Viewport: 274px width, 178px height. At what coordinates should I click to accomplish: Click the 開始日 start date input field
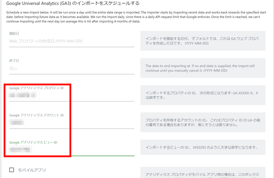[x=71, y=41]
